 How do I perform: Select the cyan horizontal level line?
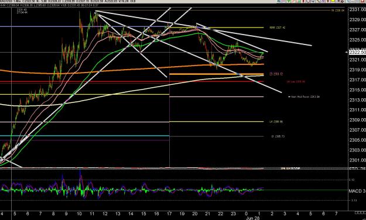[84, 136]
